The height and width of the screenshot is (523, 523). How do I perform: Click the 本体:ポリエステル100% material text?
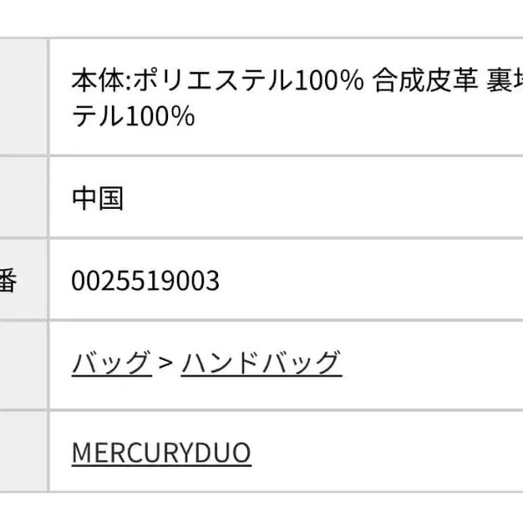217,80
